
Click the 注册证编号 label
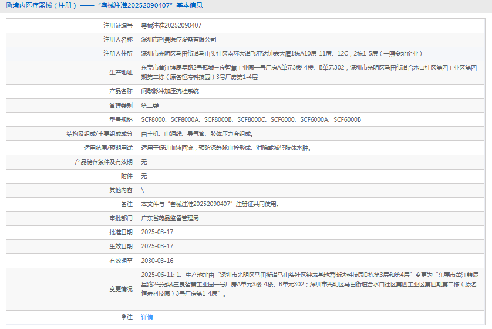[x=118, y=26]
